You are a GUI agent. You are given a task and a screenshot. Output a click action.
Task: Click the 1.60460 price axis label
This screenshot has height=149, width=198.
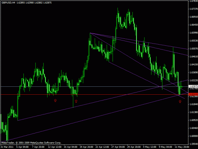click(194, 128)
